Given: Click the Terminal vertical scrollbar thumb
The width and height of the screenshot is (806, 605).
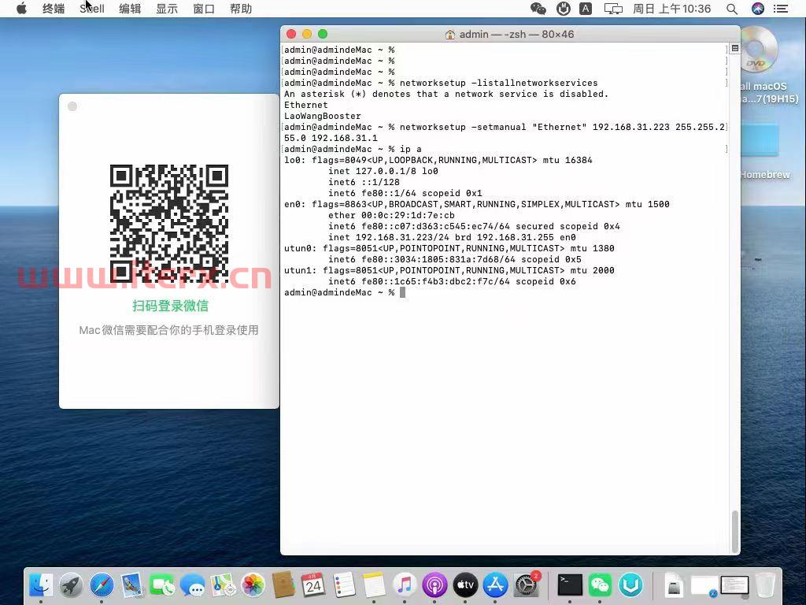Looking at the screenshot, I should [735, 531].
